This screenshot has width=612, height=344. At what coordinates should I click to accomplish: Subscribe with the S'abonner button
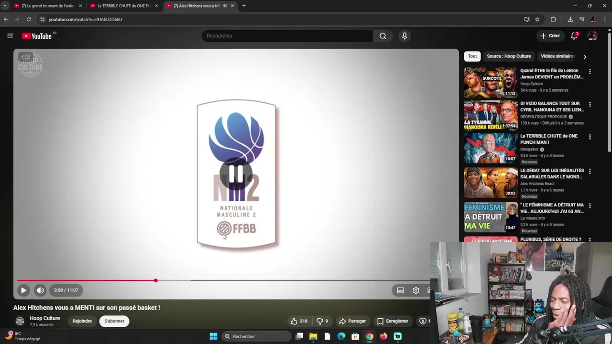point(114,321)
